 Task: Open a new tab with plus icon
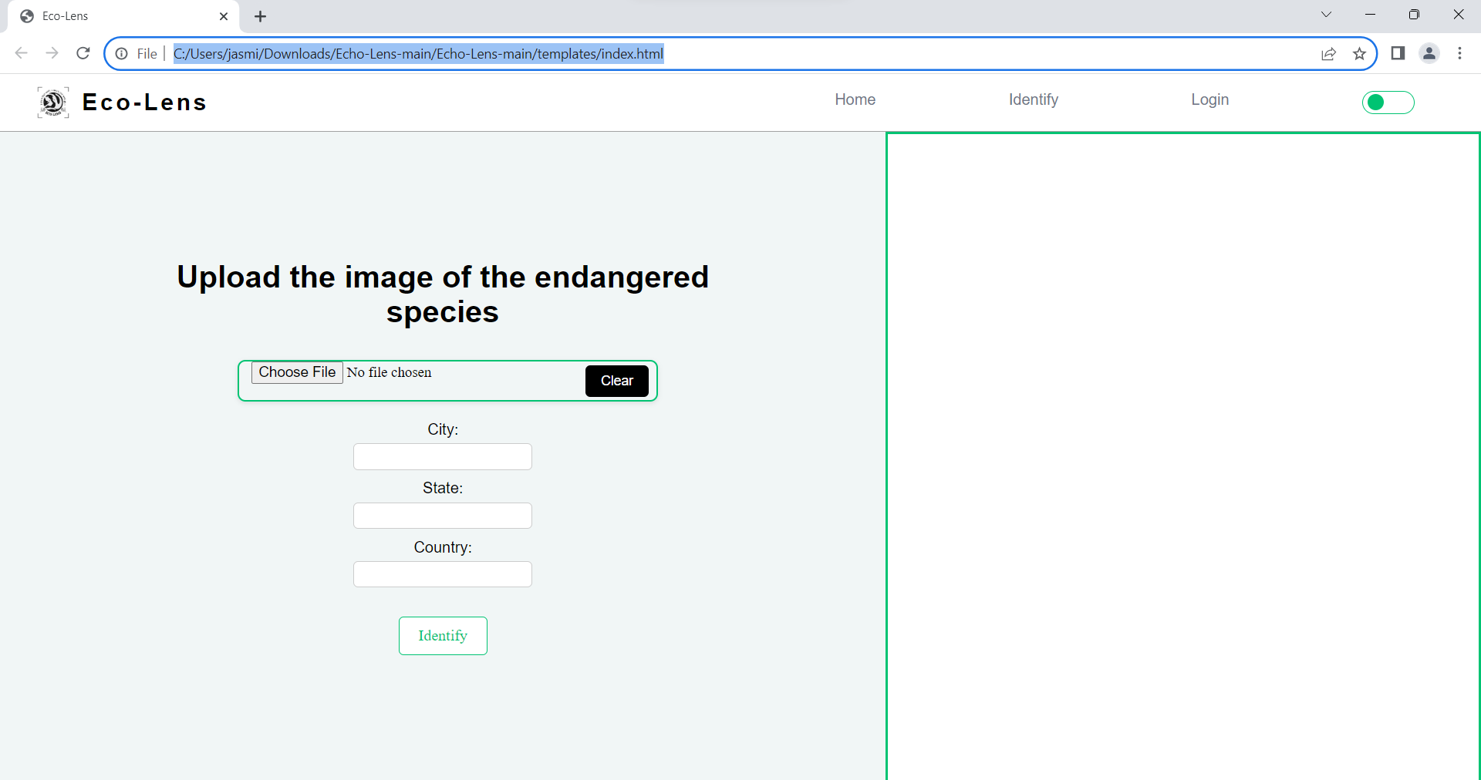(261, 16)
